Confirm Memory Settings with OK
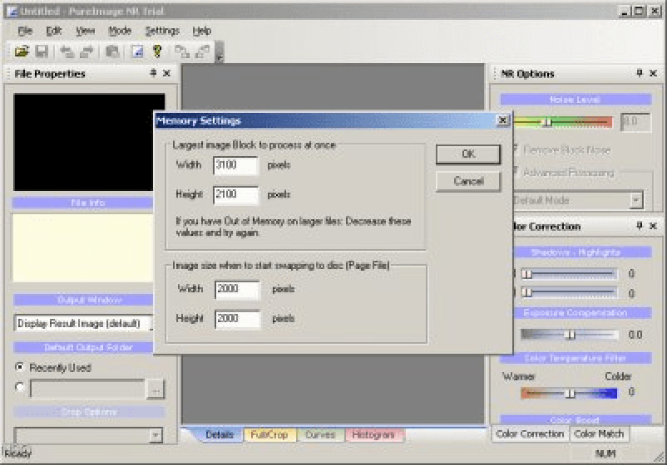Viewport: 667px width, 465px height. pos(468,154)
